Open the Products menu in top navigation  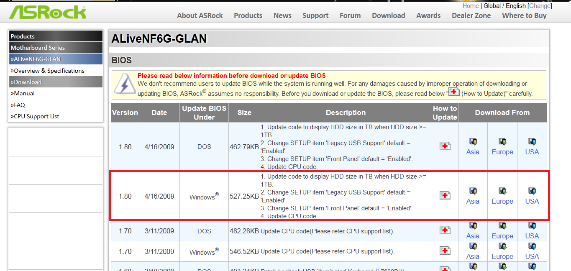(248, 15)
